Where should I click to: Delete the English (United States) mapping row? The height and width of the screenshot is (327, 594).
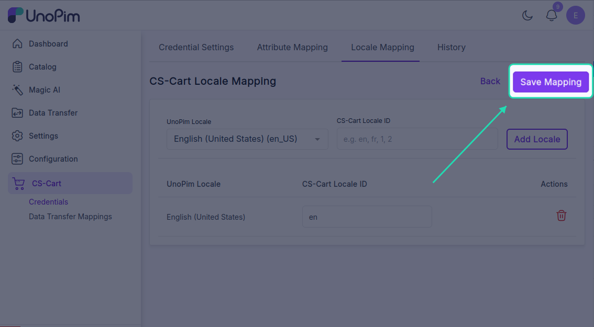[561, 216]
